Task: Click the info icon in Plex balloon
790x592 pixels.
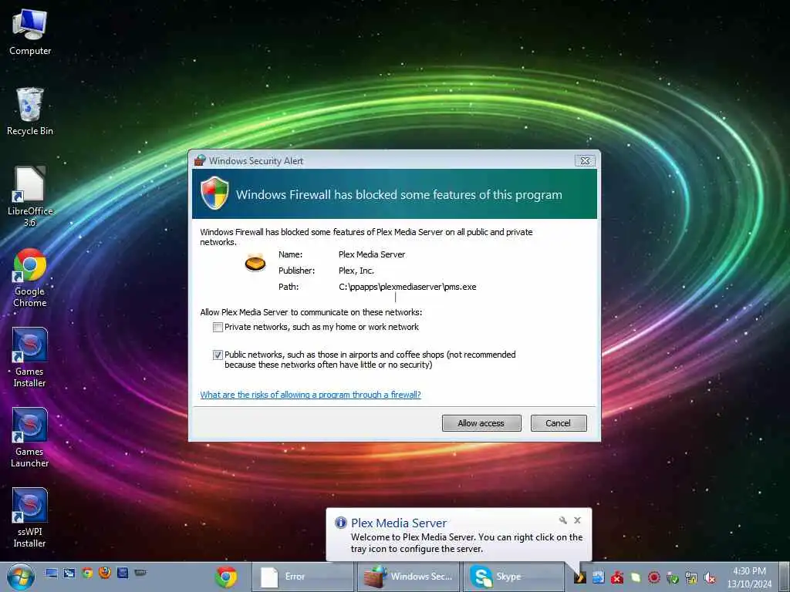Action: [x=341, y=523]
